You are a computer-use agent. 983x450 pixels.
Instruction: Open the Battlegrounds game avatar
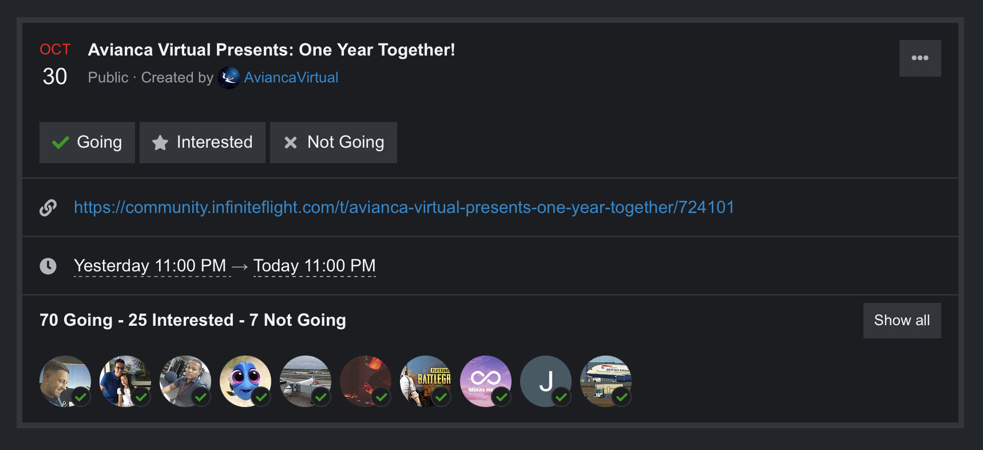(425, 381)
